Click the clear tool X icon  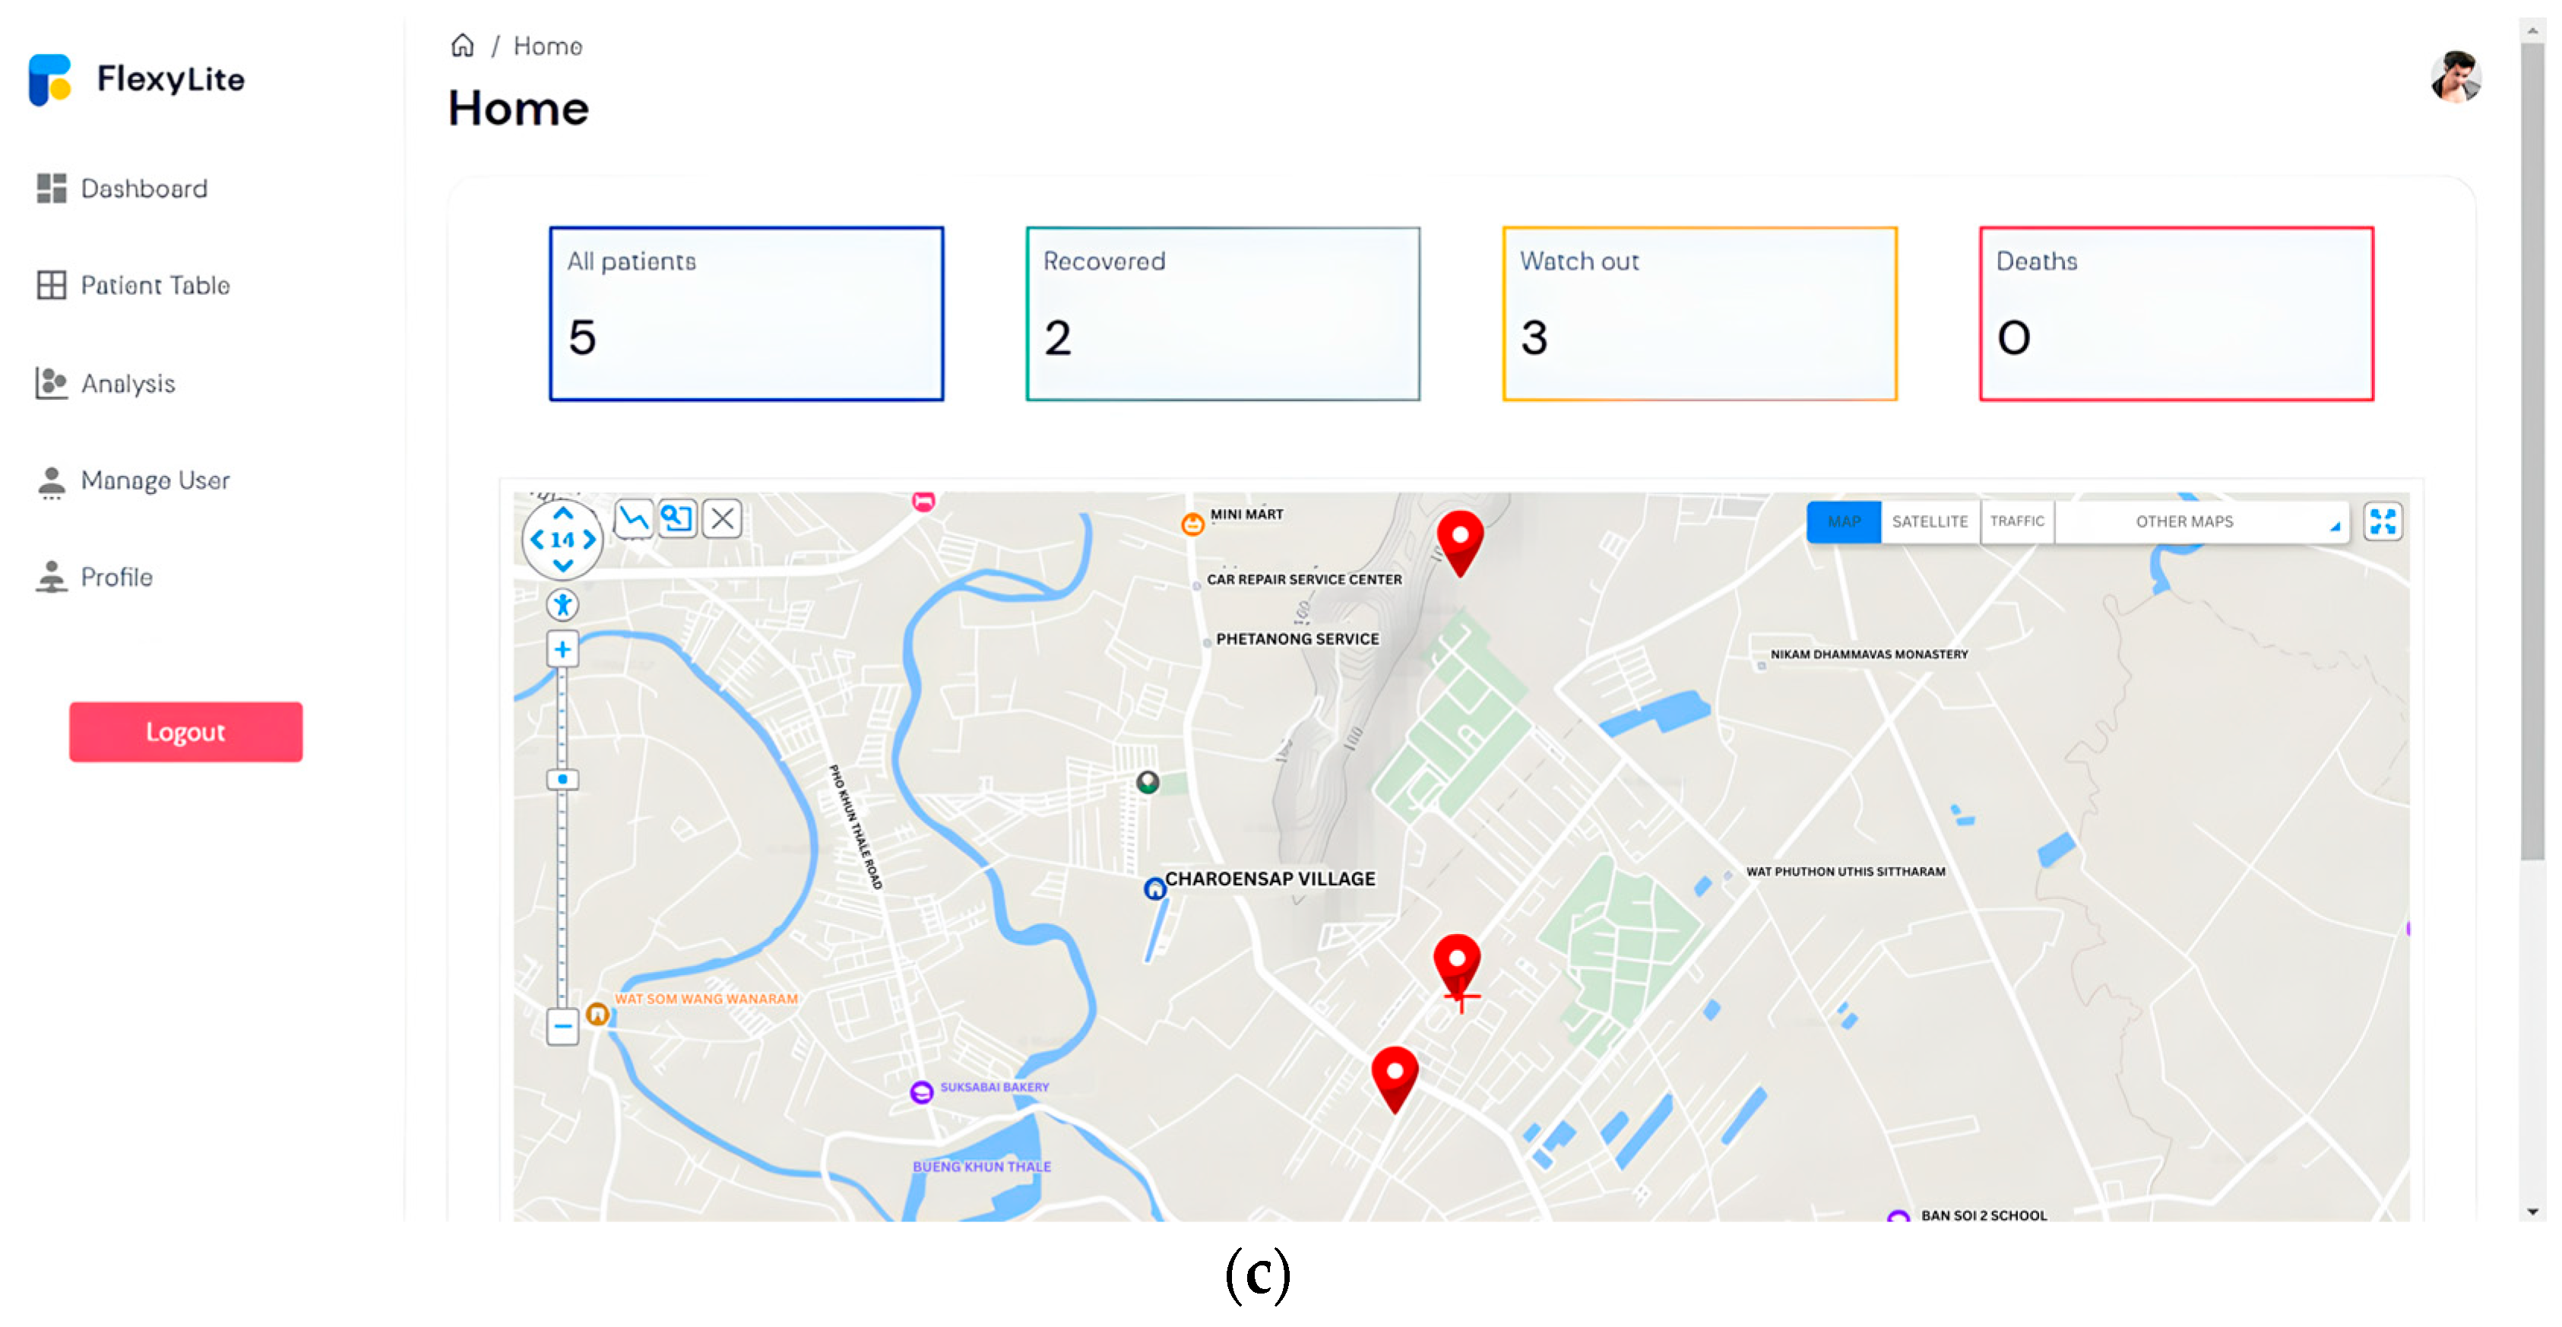pyautogui.click(x=723, y=518)
